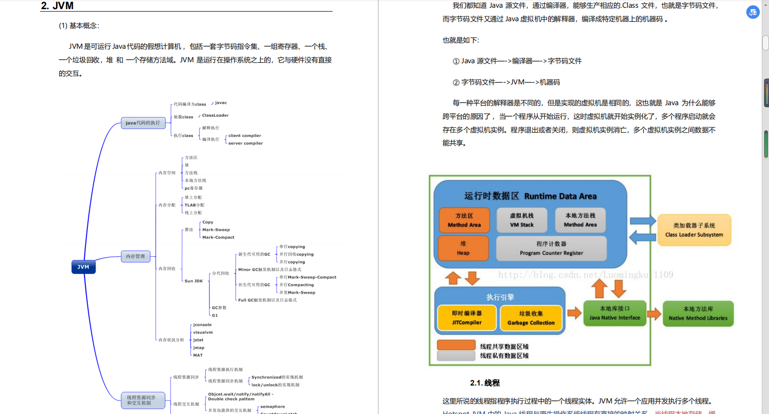
Task: Click the 'Program Counter Register' box
Action: click(x=551, y=248)
